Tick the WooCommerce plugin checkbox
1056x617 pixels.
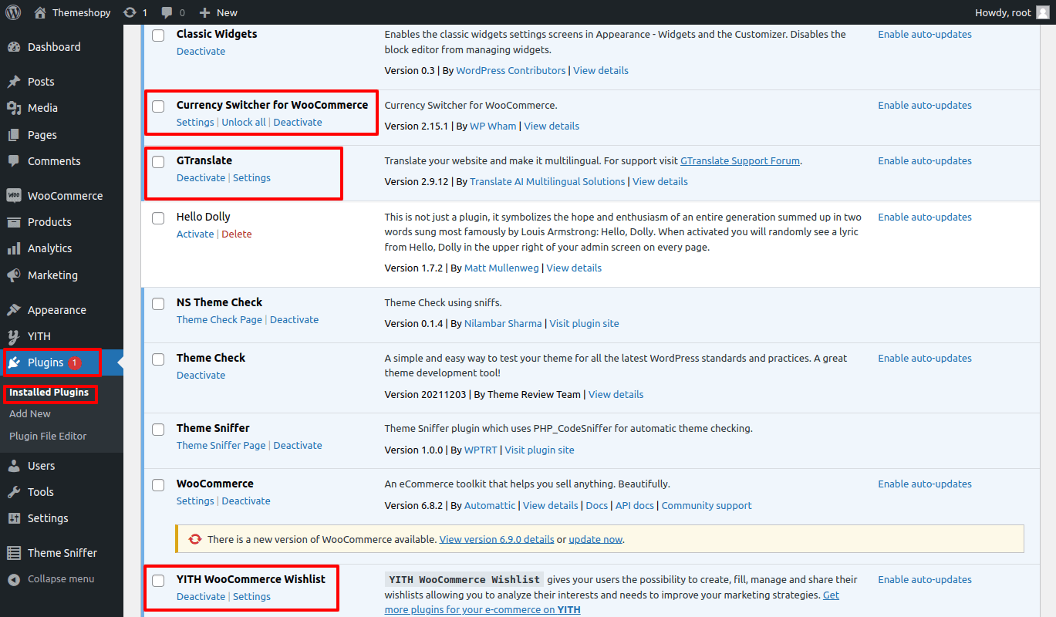tap(158, 485)
